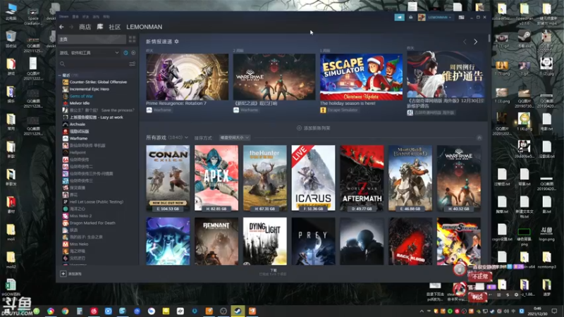564x317 pixels.
Task: Select Mount & Blade Bannerlord cover
Action: point(410,178)
